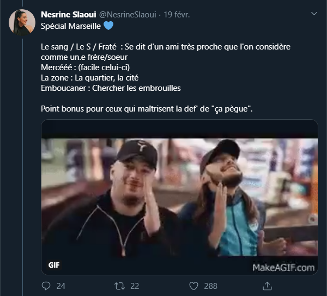The height and width of the screenshot is (296, 327).
Task: Click the reply speech bubble icon
Action: (x=46, y=286)
